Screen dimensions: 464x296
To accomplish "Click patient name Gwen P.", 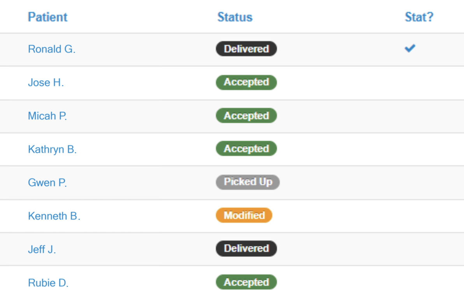I will [47, 183].
